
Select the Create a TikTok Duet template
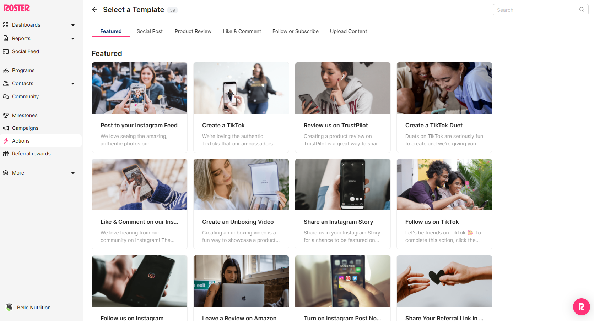(444, 107)
